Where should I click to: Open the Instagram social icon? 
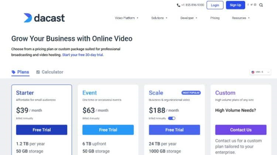tap(255, 5)
